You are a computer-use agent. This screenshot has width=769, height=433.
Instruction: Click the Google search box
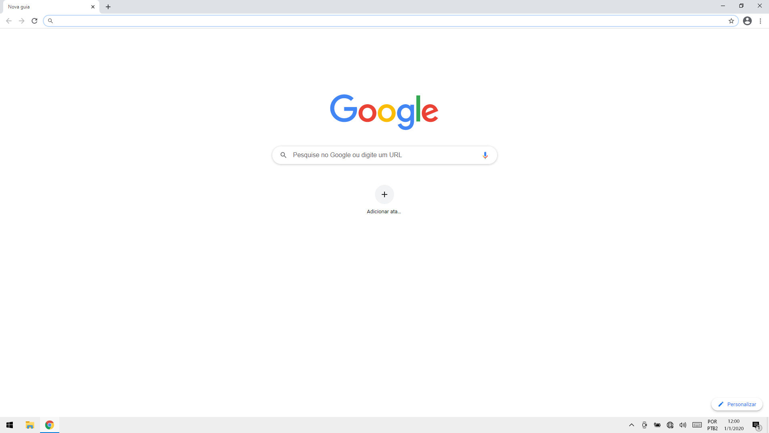tap(384, 155)
